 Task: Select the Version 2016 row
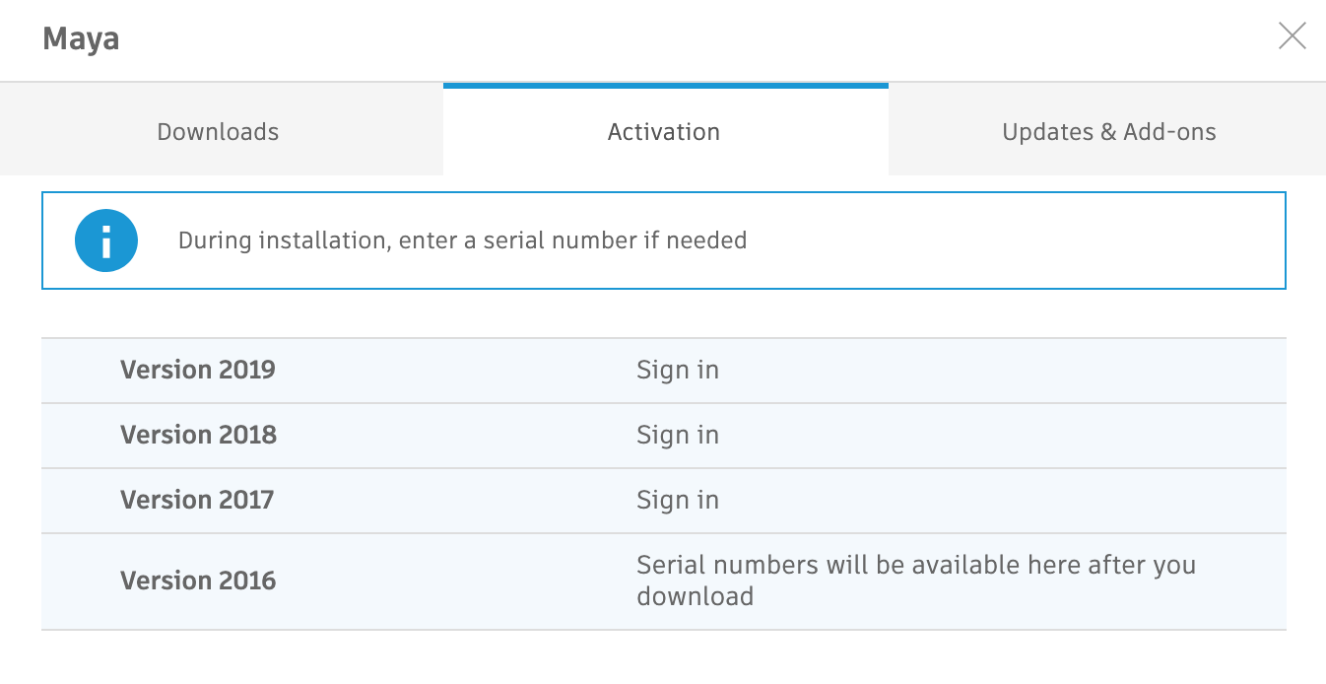pos(394,581)
